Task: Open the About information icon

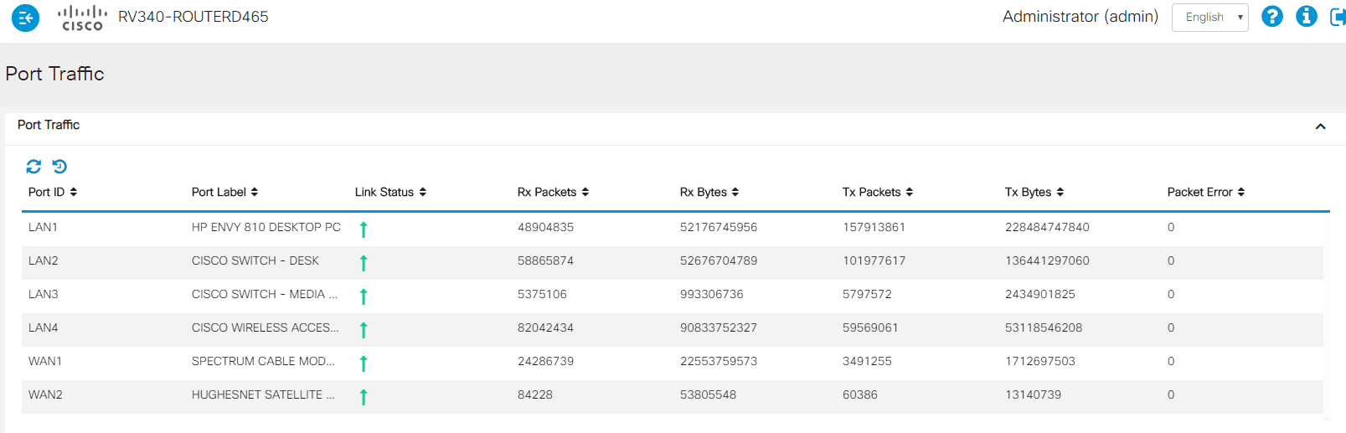Action: tap(1306, 16)
